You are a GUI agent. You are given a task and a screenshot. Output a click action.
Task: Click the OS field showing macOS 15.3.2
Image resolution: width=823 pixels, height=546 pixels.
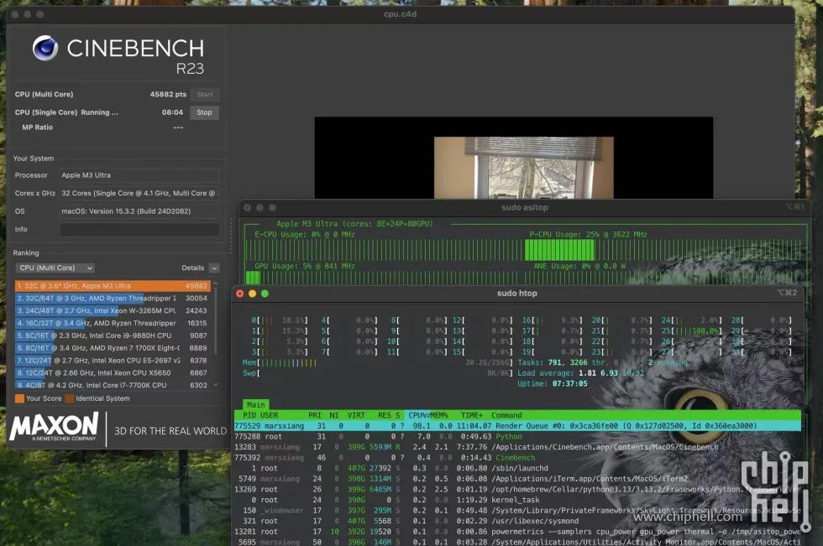pos(139,211)
